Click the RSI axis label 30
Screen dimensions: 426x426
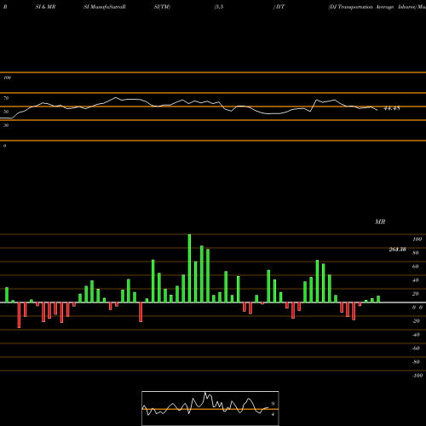click(6, 125)
